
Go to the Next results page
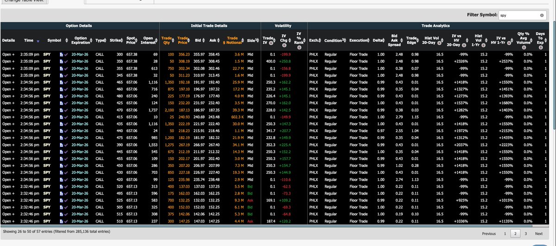[539, 234]
